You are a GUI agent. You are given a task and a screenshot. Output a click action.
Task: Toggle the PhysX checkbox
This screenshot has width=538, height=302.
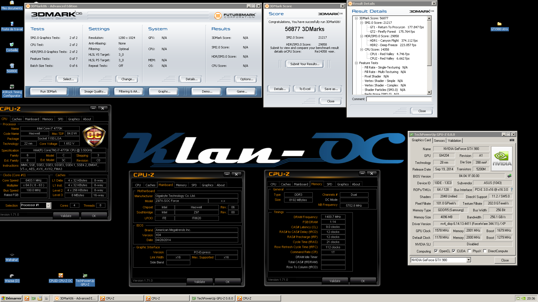pos(469,251)
